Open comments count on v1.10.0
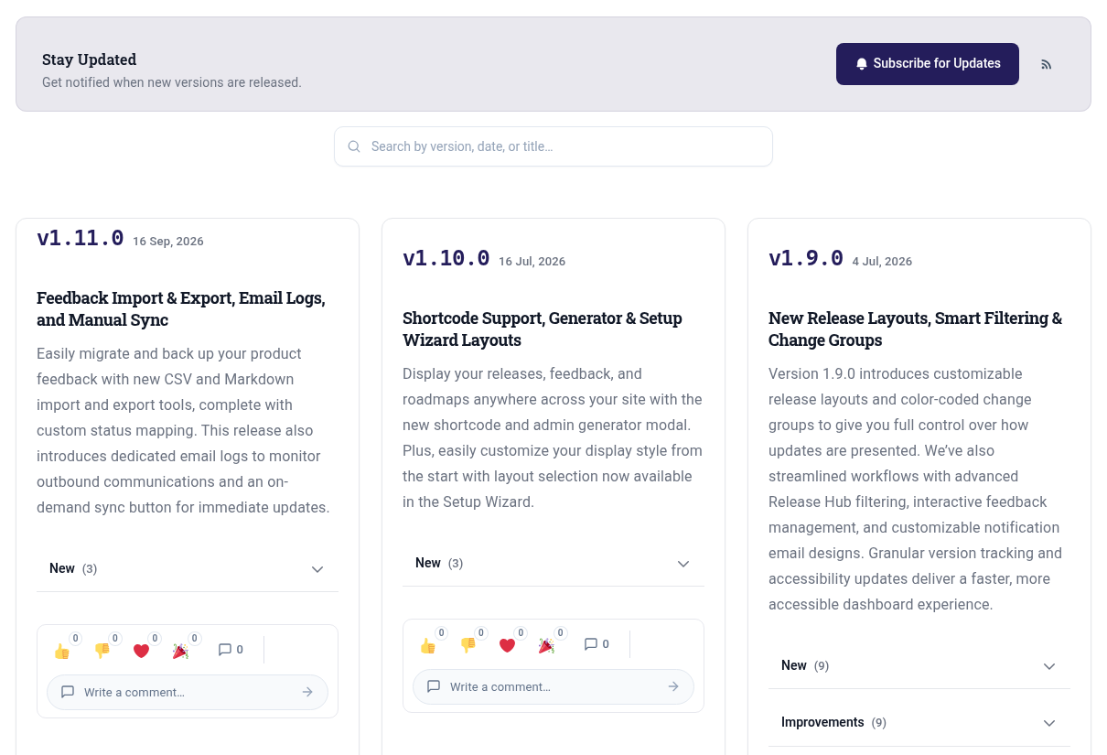The height and width of the screenshot is (755, 1107). coord(596,644)
